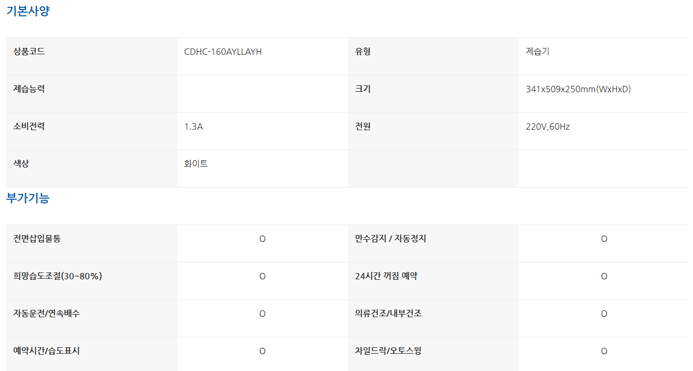This screenshot has width=693, height=371.
Task: Click the 자동운전/연속배수 feature label
Action: point(47,314)
